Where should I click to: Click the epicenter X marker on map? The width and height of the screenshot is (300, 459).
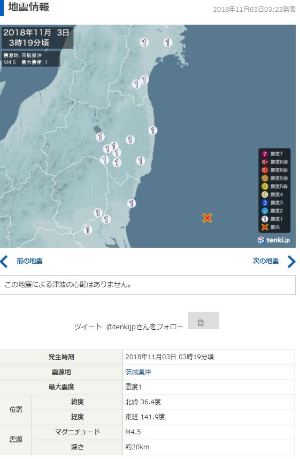point(207,218)
